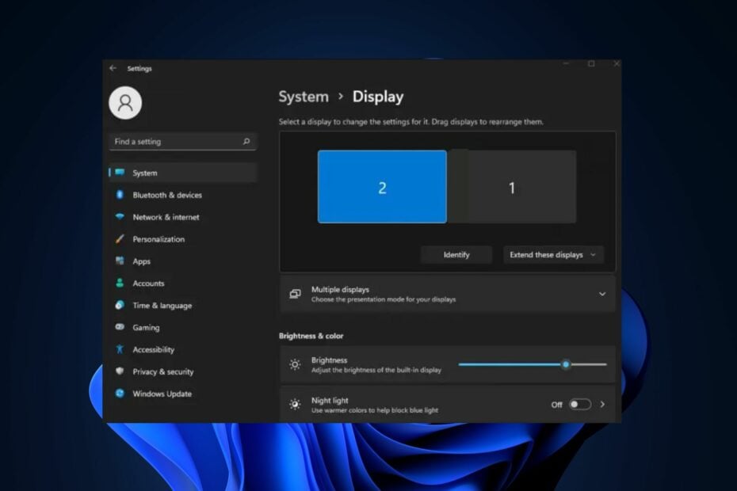
Task: Open the Extend these displays dropdown
Action: (553, 255)
